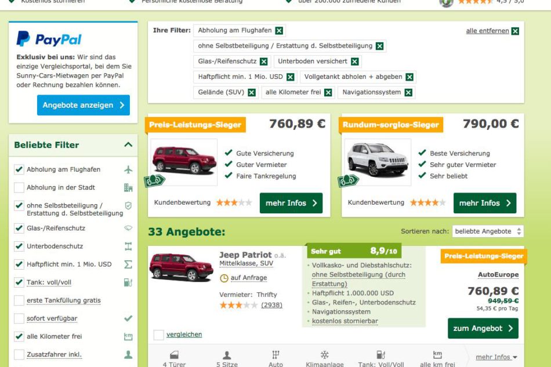Viewport: 551px width, 367px height.
Task: Click the 'Angebote anzeigen' PayPal button
Action: pyautogui.click(x=84, y=105)
